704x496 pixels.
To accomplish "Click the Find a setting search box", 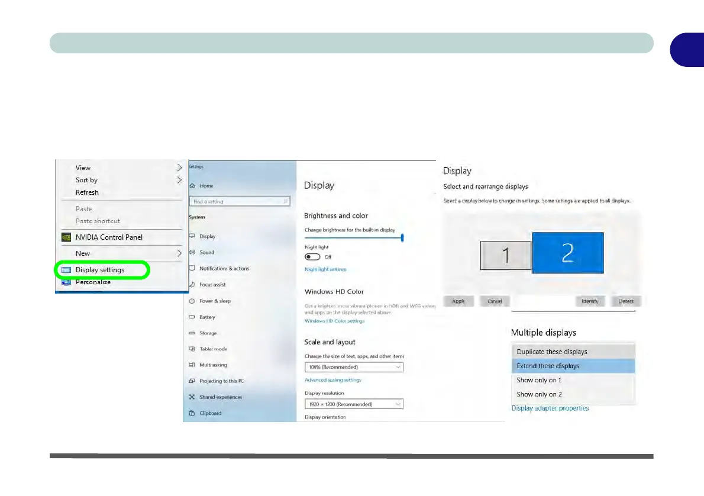I will pos(240,201).
